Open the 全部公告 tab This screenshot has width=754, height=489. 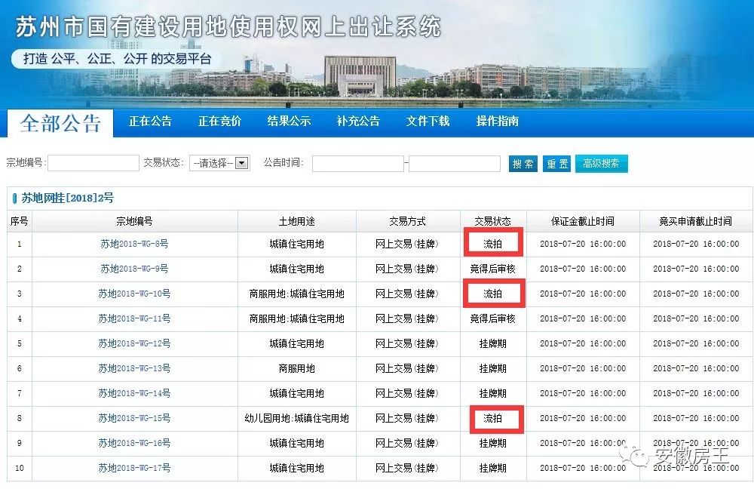(60, 123)
